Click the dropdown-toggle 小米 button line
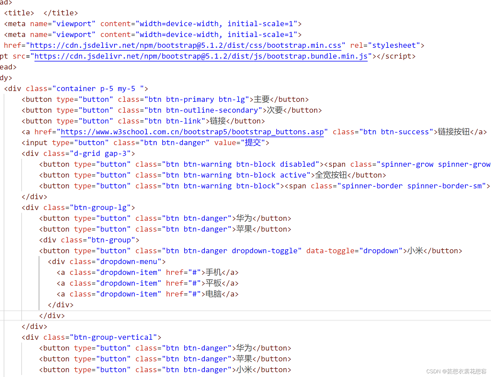Image resolution: width=491 pixels, height=377 pixels. click(x=251, y=251)
